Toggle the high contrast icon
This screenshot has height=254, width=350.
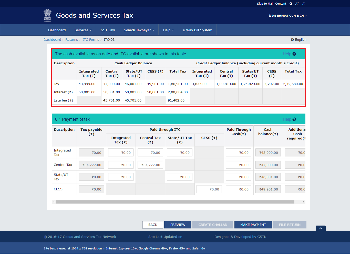tap(291, 4)
